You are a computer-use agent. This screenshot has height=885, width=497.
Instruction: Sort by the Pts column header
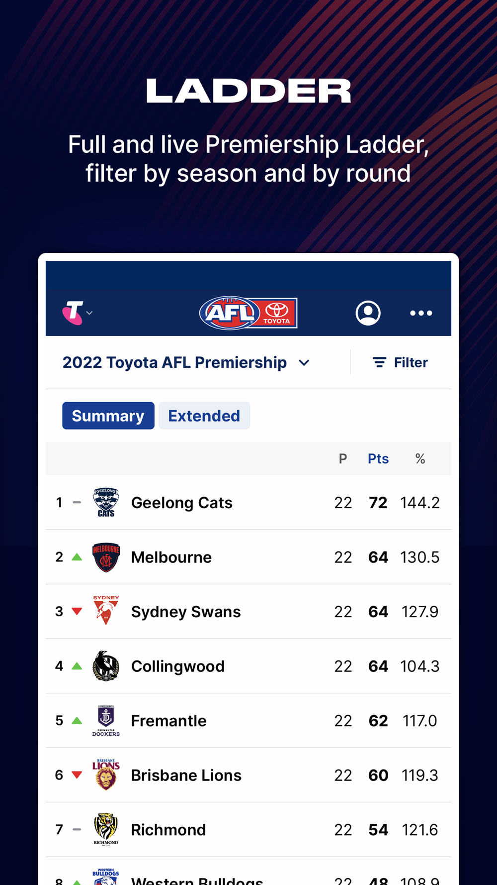[378, 458]
